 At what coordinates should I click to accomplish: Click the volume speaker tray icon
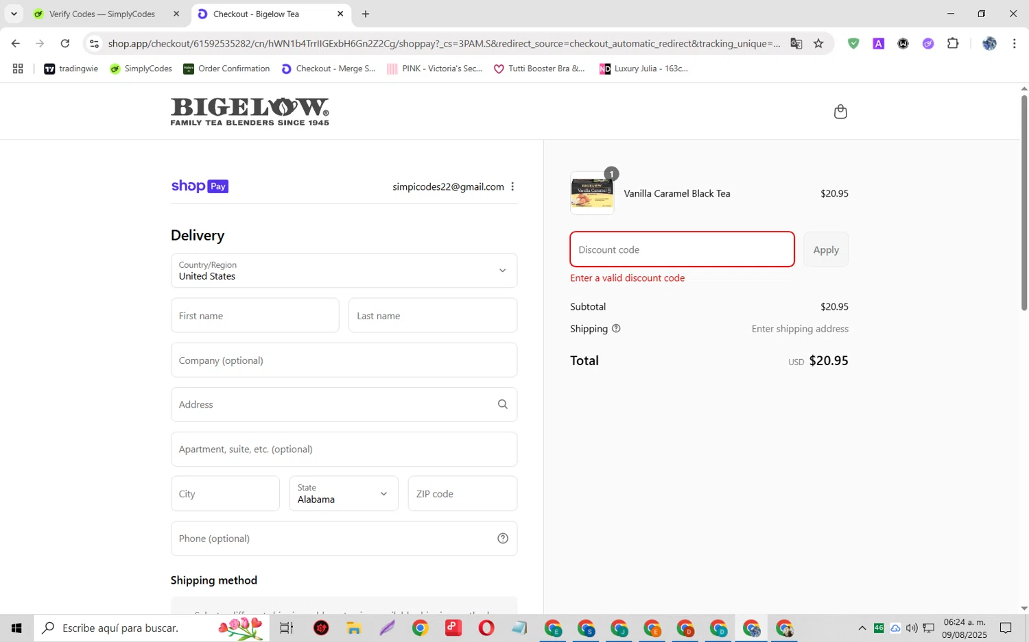pyautogui.click(x=912, y=628)
